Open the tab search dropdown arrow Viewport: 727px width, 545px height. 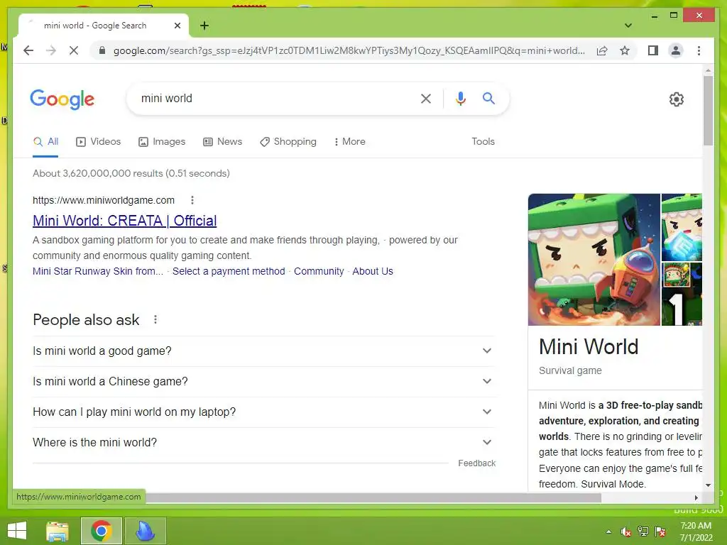628,26
